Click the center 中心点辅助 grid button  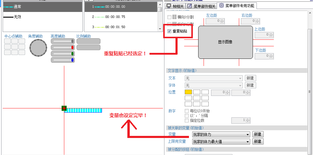point(15,47)
